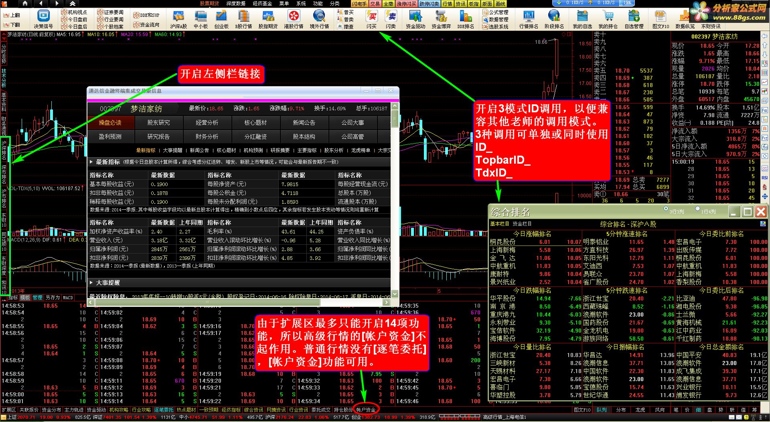Click the home icon in title bar
This screenshot has height=422, width=770.
[25, 4]
